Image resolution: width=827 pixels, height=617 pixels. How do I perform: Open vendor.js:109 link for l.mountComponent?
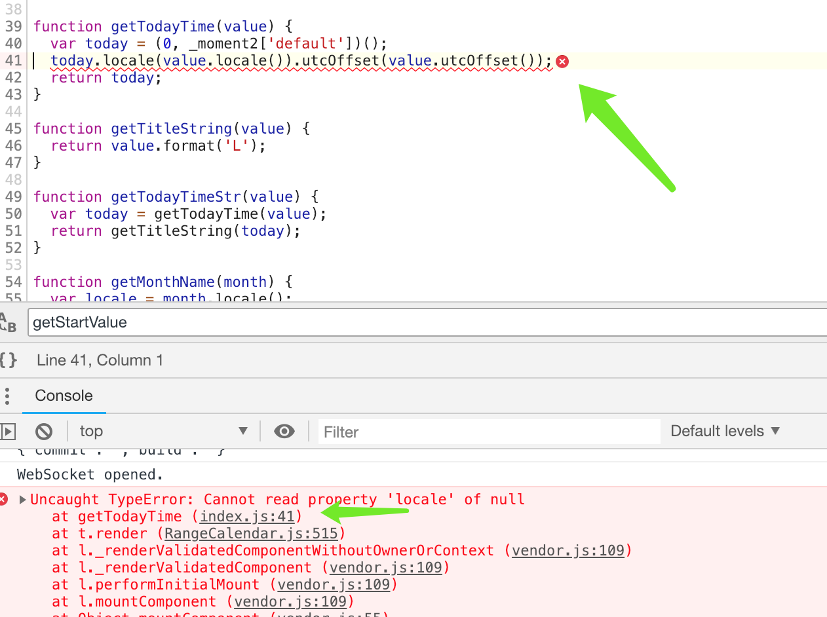pos(291,601)
